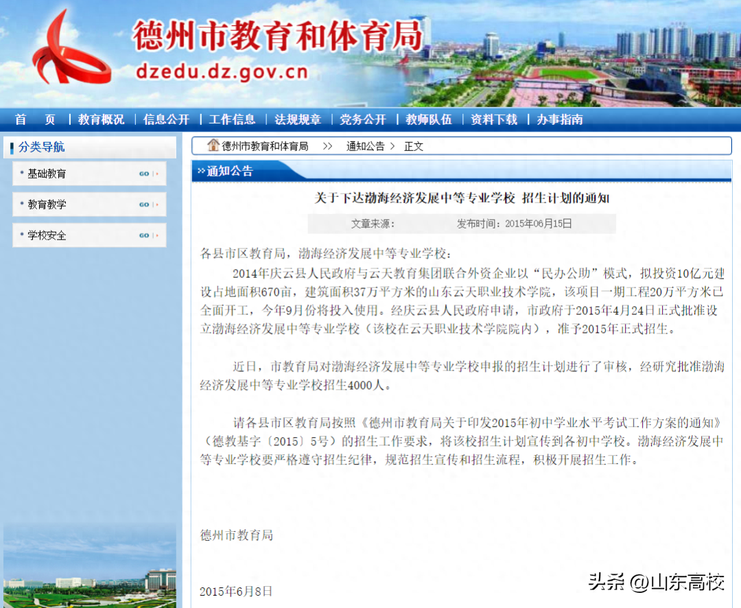Go to 资料下载 page

pos(494,119)
